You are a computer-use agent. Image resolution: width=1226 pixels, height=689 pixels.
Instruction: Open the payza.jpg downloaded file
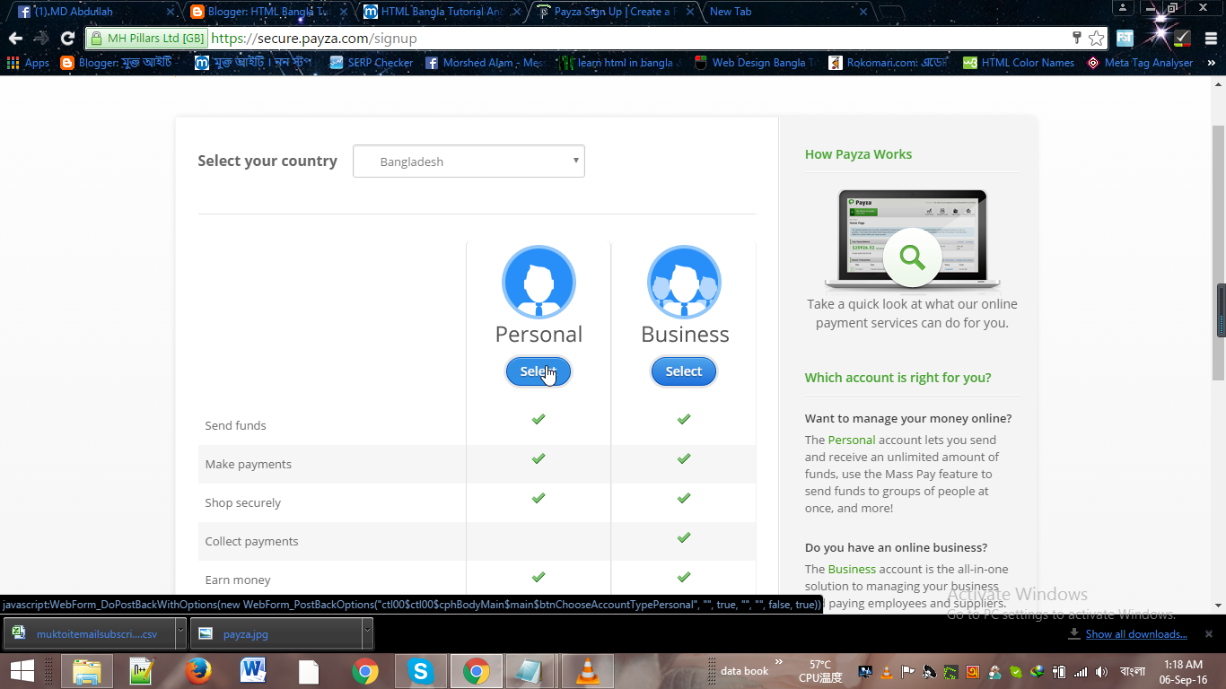pos(276,633)
